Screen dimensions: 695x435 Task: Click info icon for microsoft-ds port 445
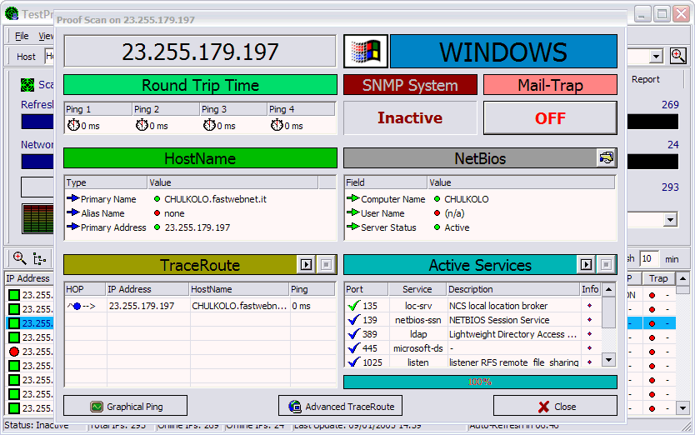[589, 348]
